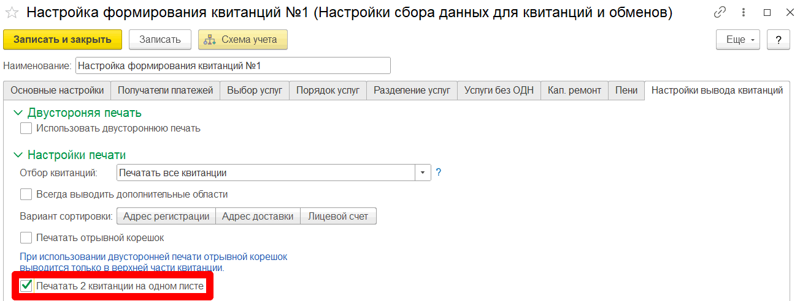
Task: Click into the Наименование text field
Action: [x=233, y=65]
